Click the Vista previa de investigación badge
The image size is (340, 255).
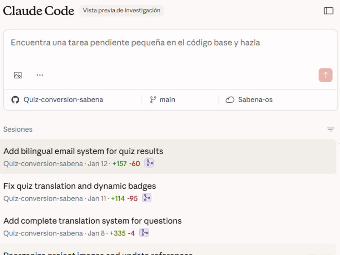click(122, 11)
